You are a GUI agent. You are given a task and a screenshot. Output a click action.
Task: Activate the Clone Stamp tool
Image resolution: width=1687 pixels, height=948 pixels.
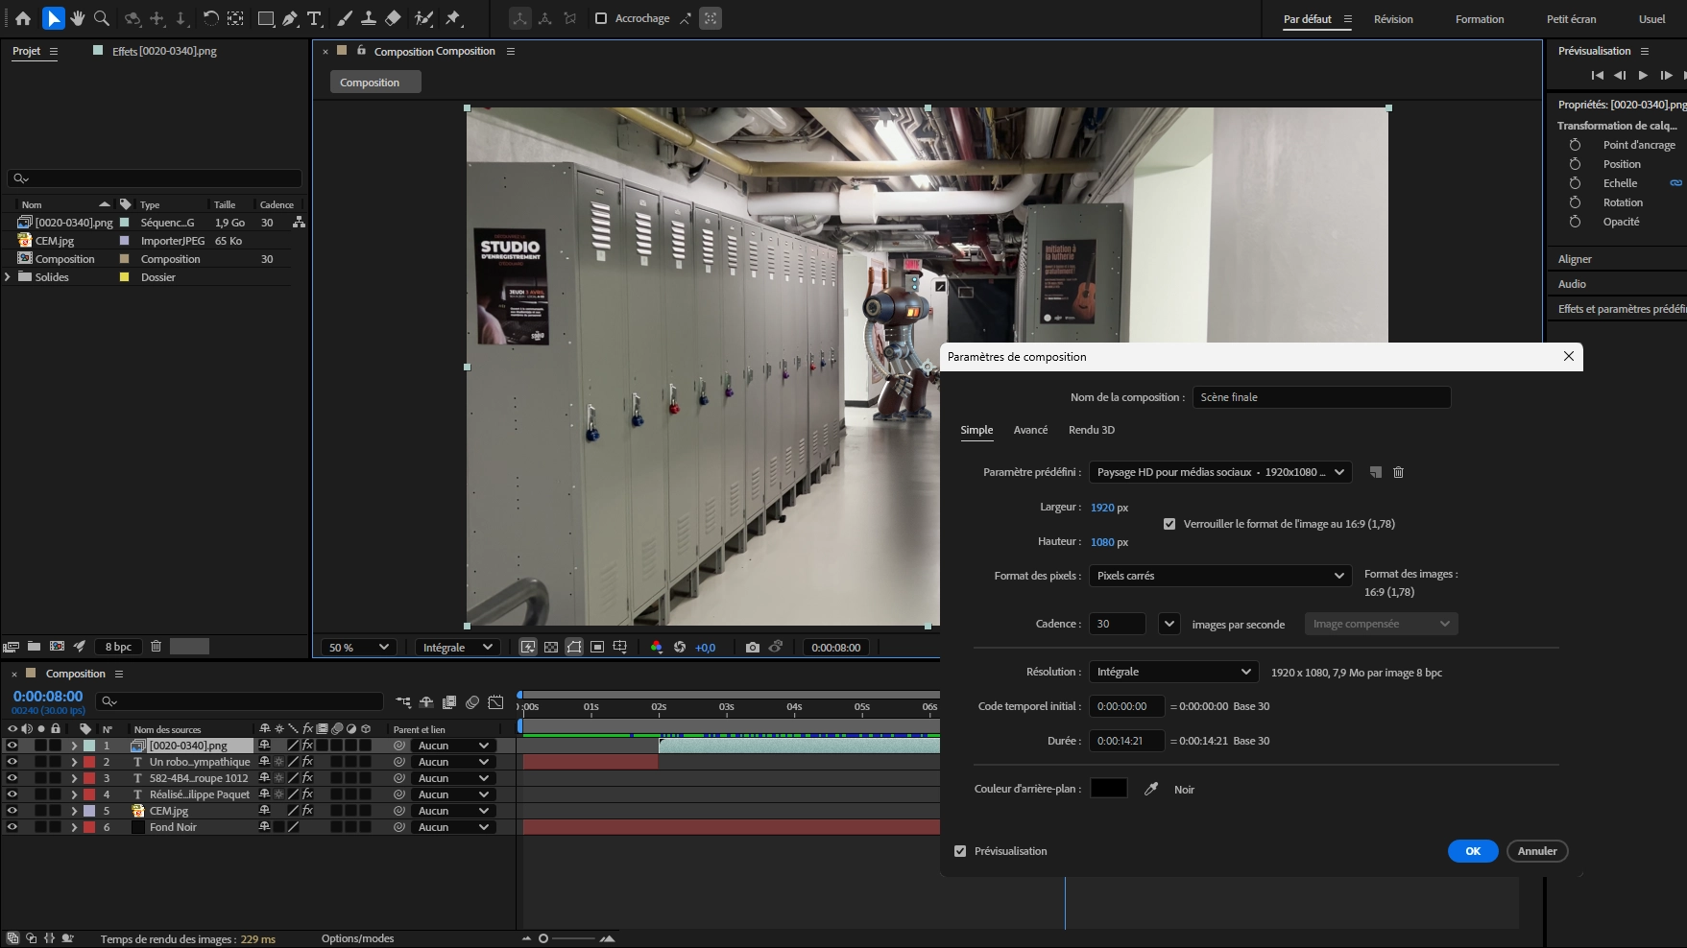(x=370, y=17)
